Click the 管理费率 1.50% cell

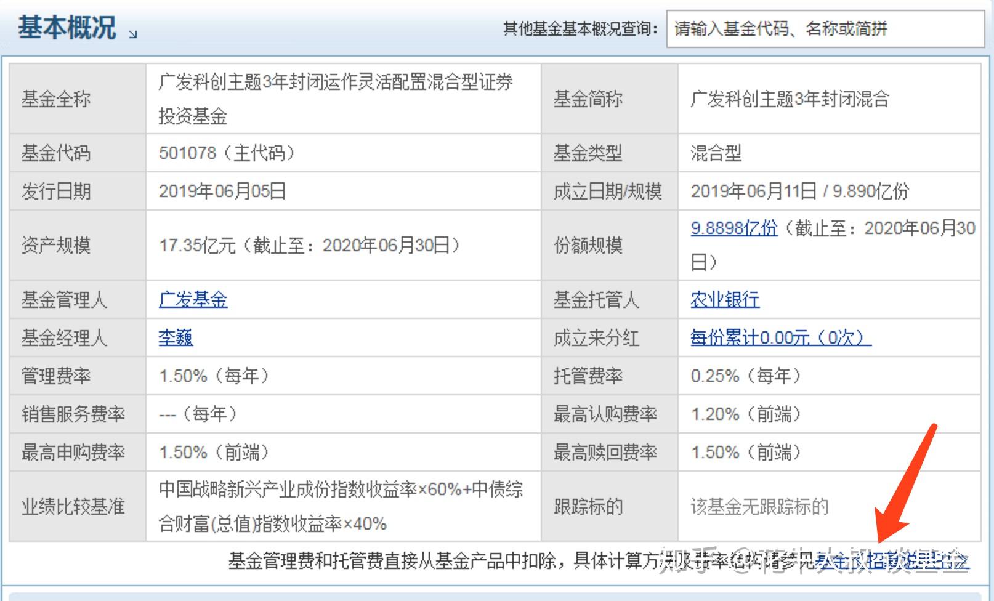(212, 376)
